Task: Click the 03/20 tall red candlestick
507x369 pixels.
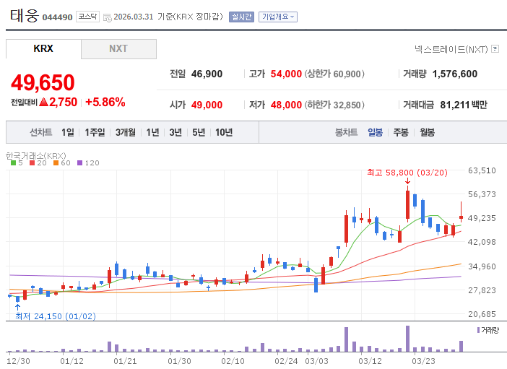Action: coord(407,204)
